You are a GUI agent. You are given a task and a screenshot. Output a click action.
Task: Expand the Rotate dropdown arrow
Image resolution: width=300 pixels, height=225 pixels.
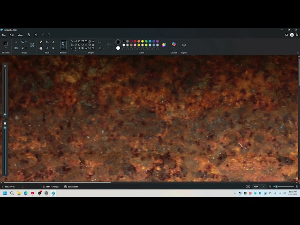pos(26,42)
